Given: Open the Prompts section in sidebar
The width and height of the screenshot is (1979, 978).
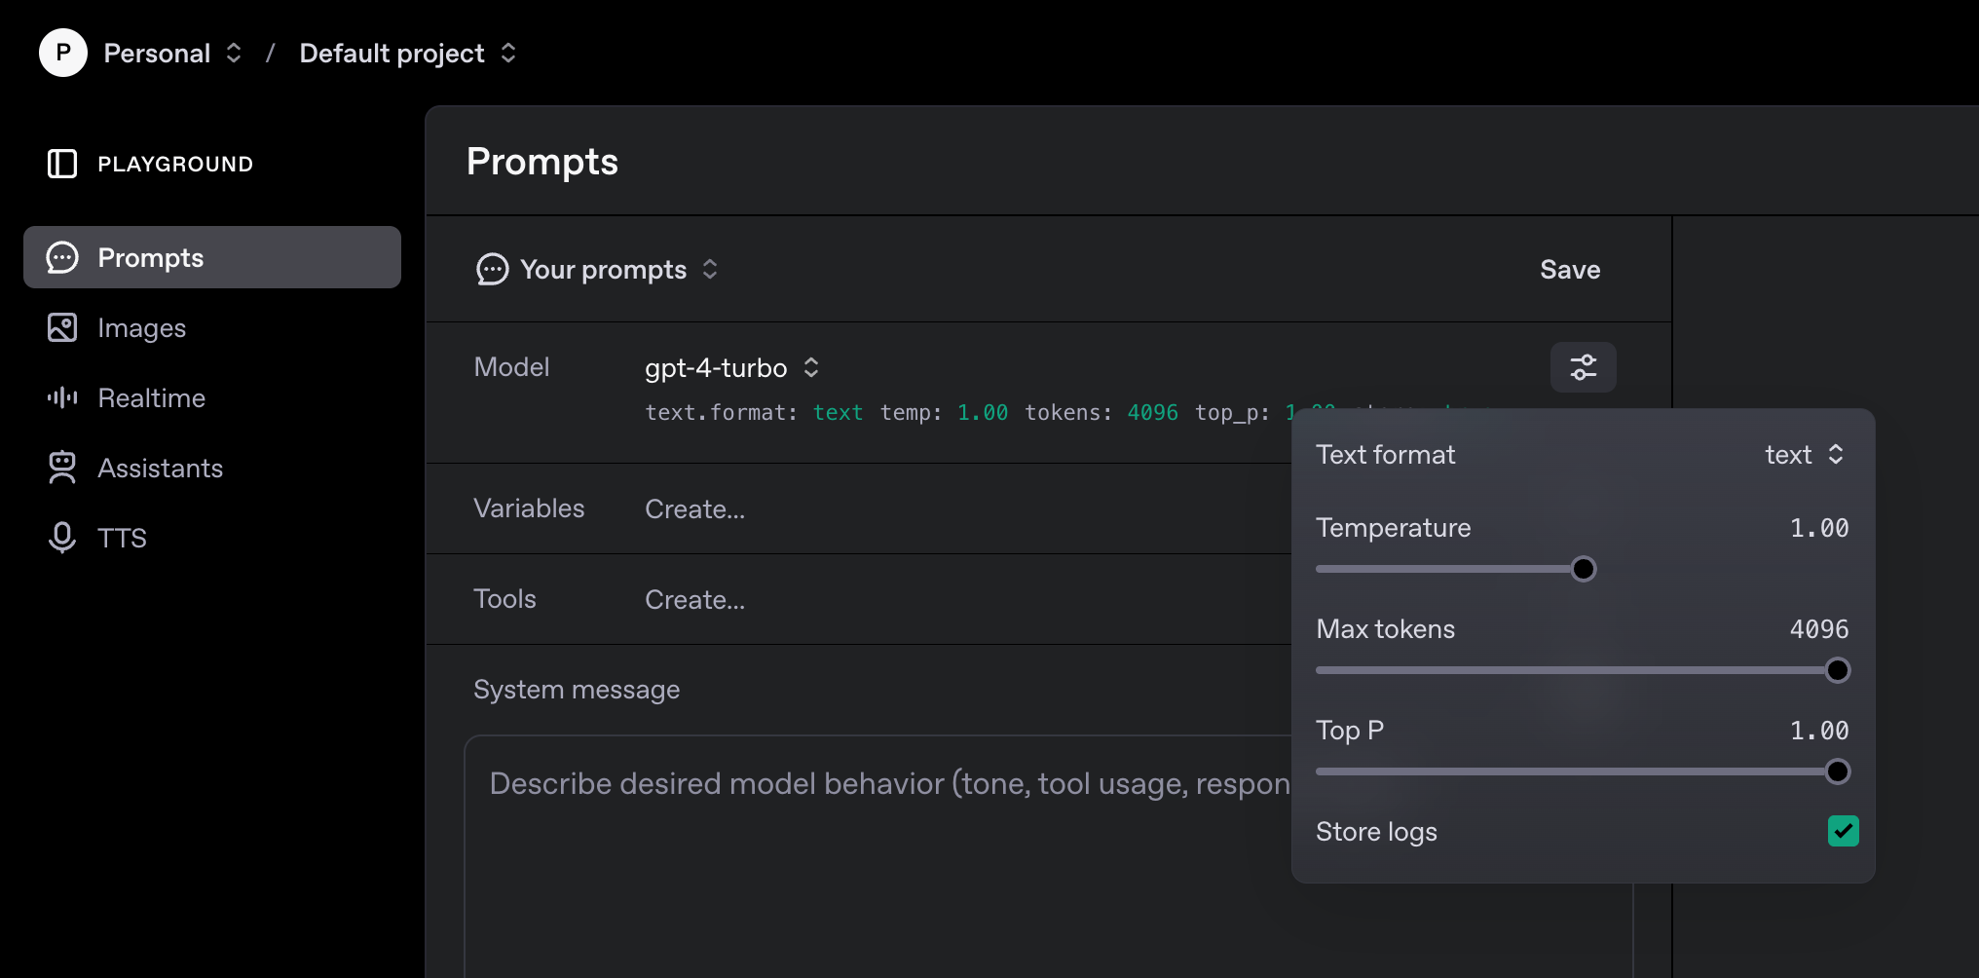Looking at the screenshot, I should pyautogui.click(x=212, y=257).
